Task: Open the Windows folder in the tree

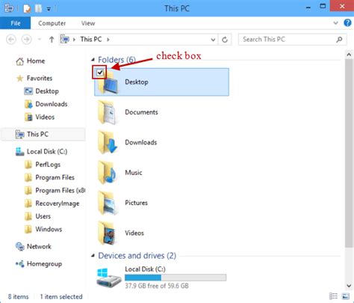Action: click(49, 229)
